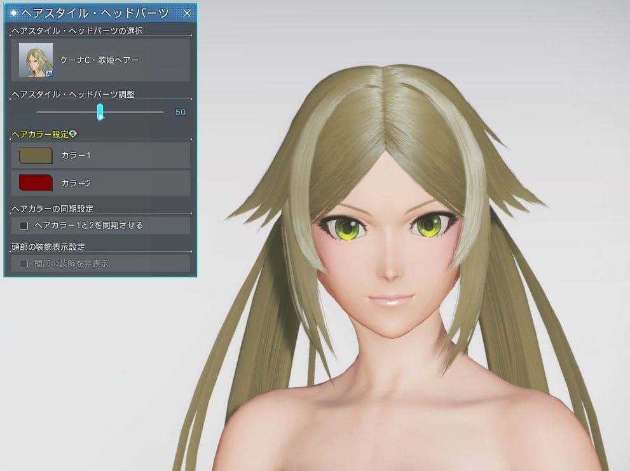Screen dimensions: 630x471
Task: Click the ヘアスタイル・ヘッドパーツ title text
Action: click(95, 13)
